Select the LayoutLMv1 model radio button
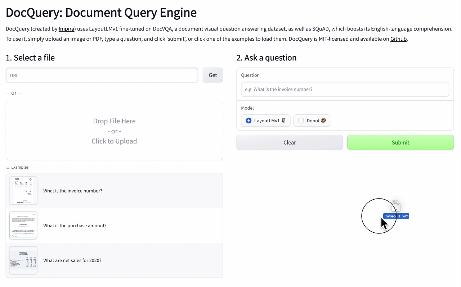The height and width of the screenshot is (287, 461). pos(249,120)
